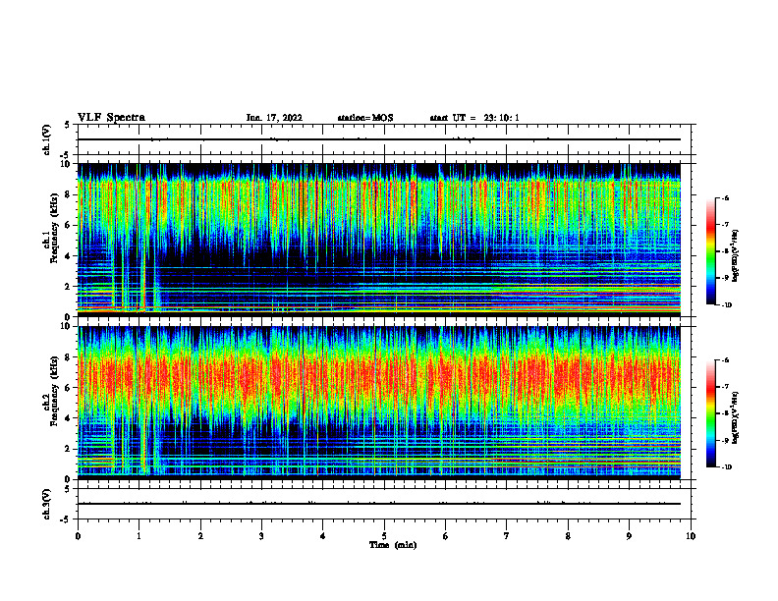778x601 pixels.
Task: Click the ch.3 voltage waveform trace
Action: tap(379, 504)
